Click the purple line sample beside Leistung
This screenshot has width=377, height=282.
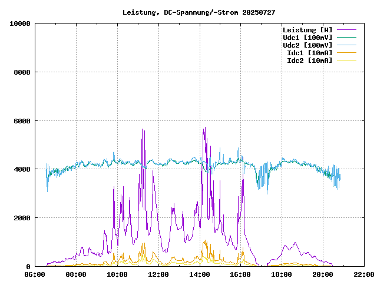click(346, 30)
